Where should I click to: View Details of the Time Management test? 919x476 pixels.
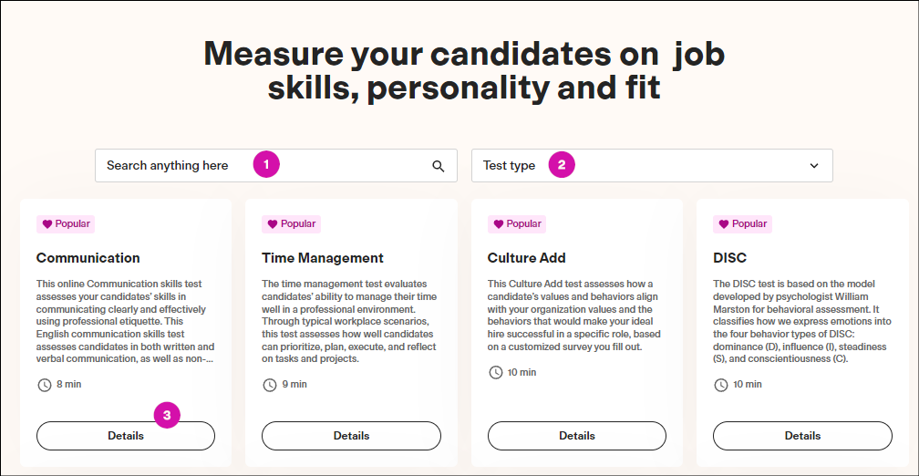pos(351,436)
